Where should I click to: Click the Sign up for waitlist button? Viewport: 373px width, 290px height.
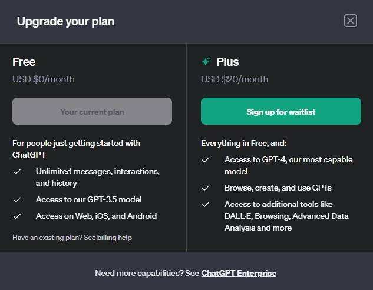pyautogui.click(x=280, y=112)
